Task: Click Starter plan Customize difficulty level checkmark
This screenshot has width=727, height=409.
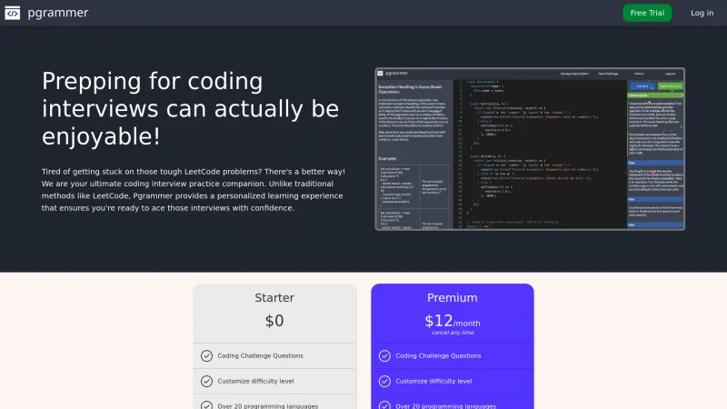Action: (x=207, y=381)
